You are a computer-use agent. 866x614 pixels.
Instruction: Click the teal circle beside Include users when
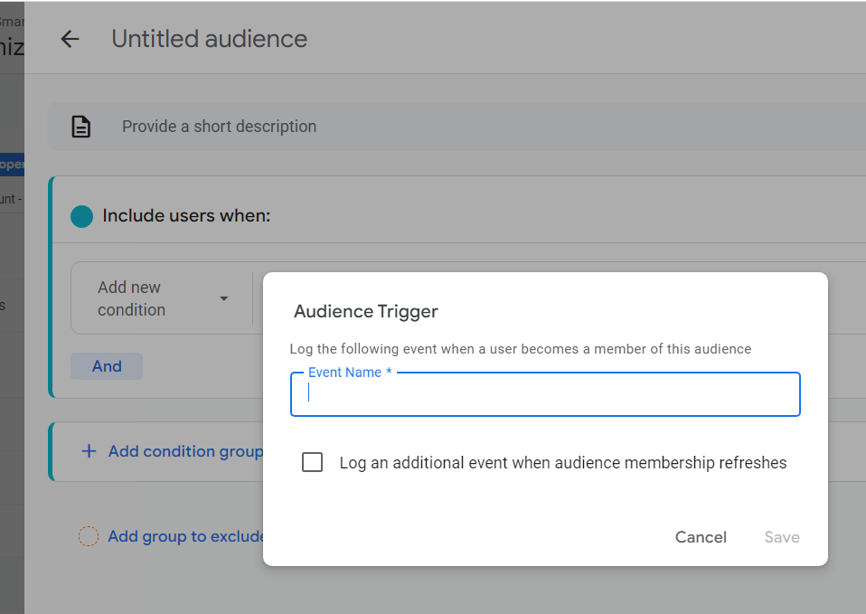81,216
